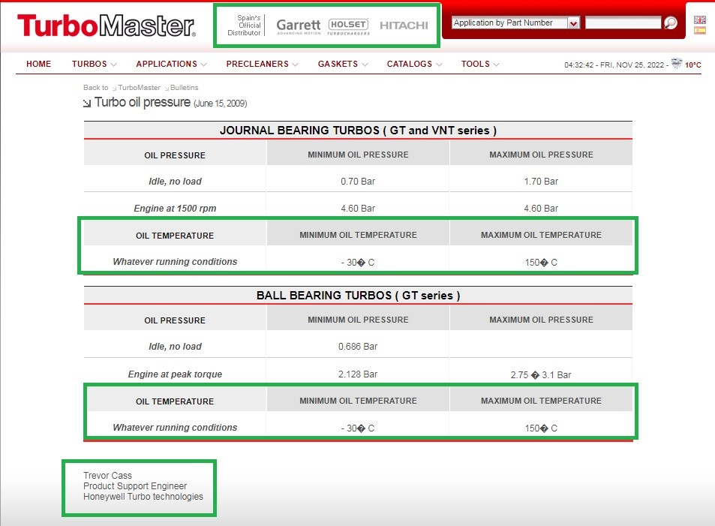Viewport: 715px width, 526px height.
Task: Click the BALL BEARING TURBOS table heading
Action: pyautogui.click(x=358, y=296)
